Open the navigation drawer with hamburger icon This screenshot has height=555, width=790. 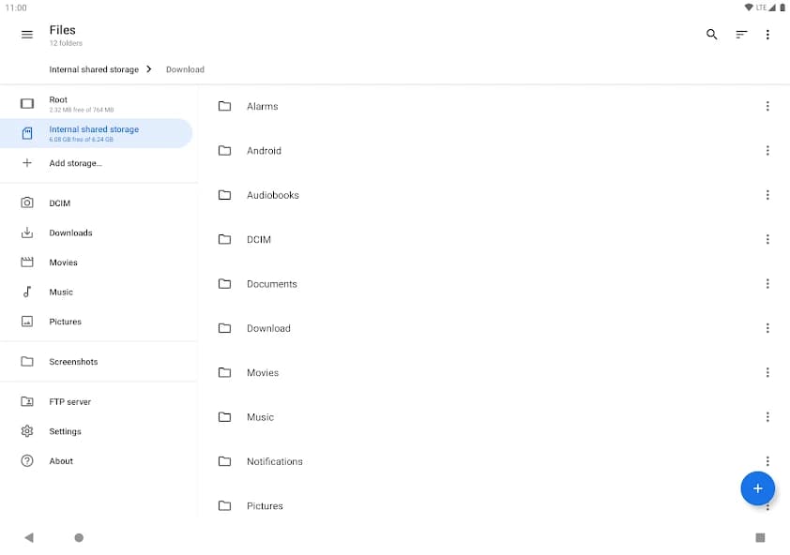click(25, 35)
